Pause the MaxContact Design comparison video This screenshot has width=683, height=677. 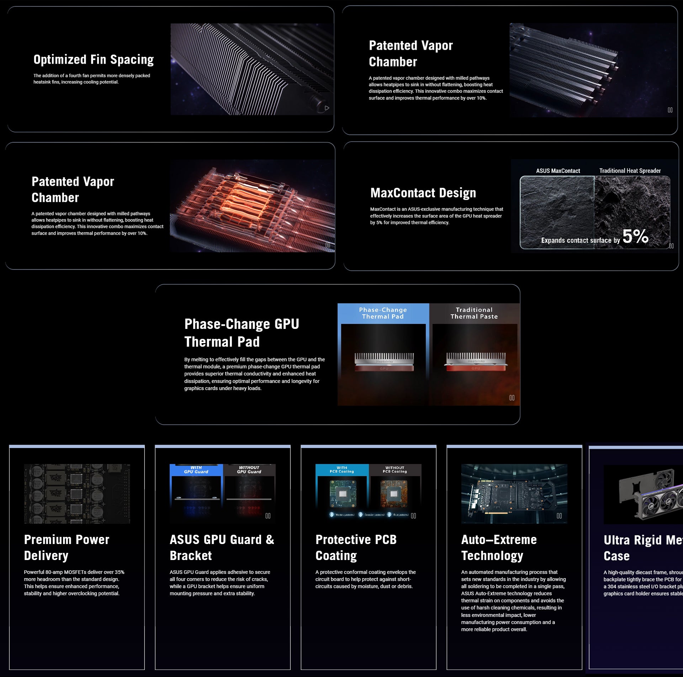[671, 246]
